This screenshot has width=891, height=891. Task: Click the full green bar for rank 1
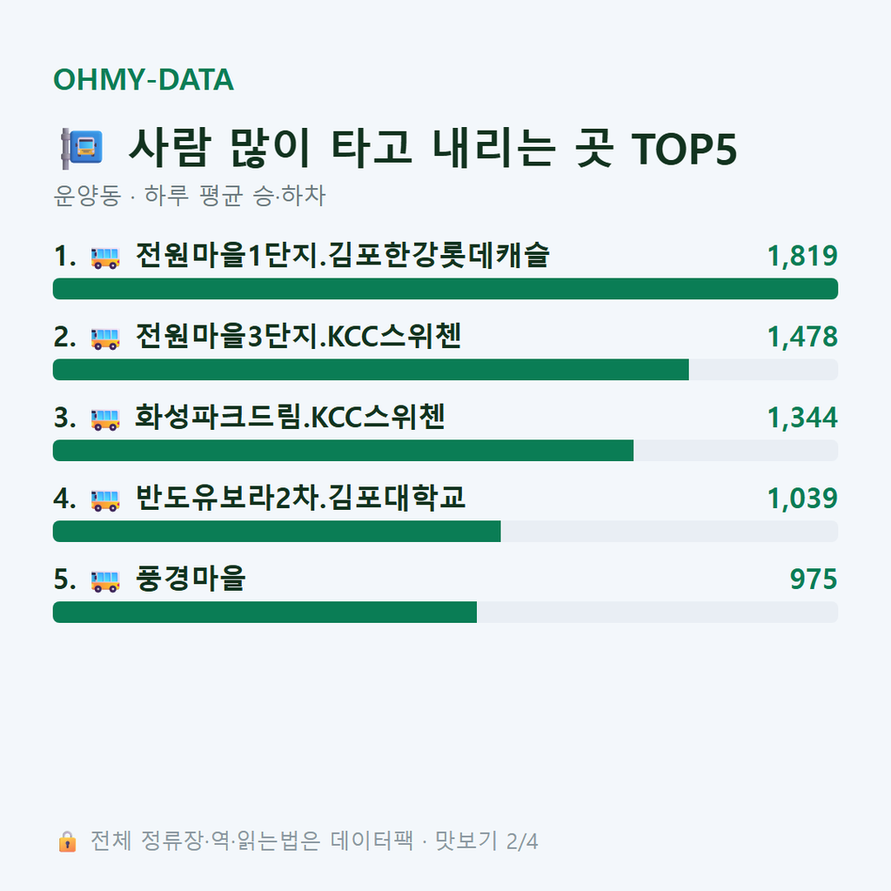coord(445,289)
